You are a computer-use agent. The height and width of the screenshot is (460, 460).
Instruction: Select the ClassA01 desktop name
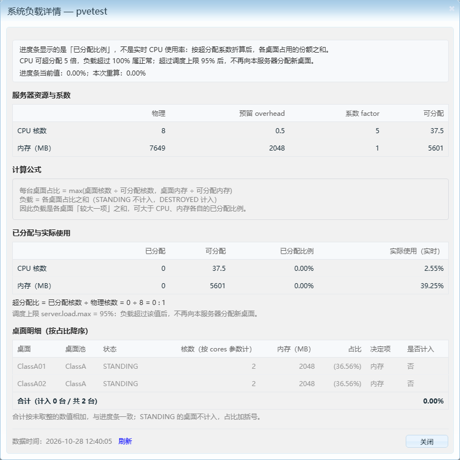pyautogui.click(x=31, y=366)
